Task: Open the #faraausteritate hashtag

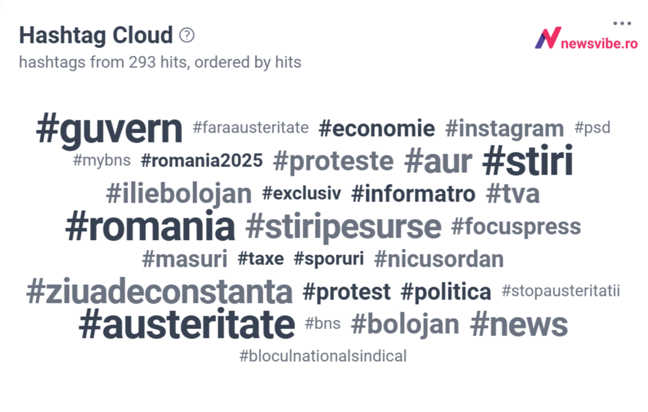Action: (251, 127)
